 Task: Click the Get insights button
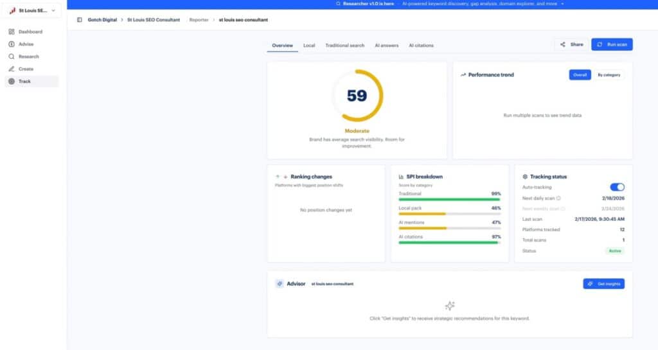[604, 284]
